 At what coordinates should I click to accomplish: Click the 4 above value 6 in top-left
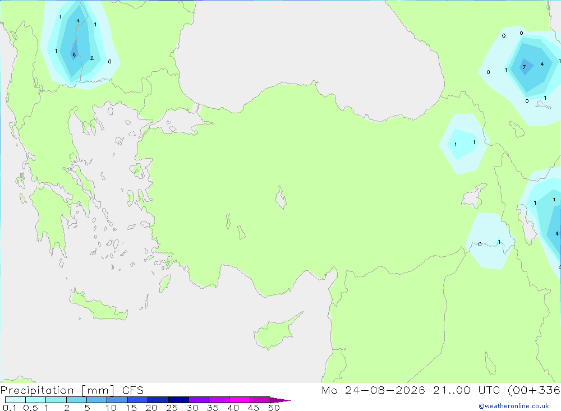[77, 21]
